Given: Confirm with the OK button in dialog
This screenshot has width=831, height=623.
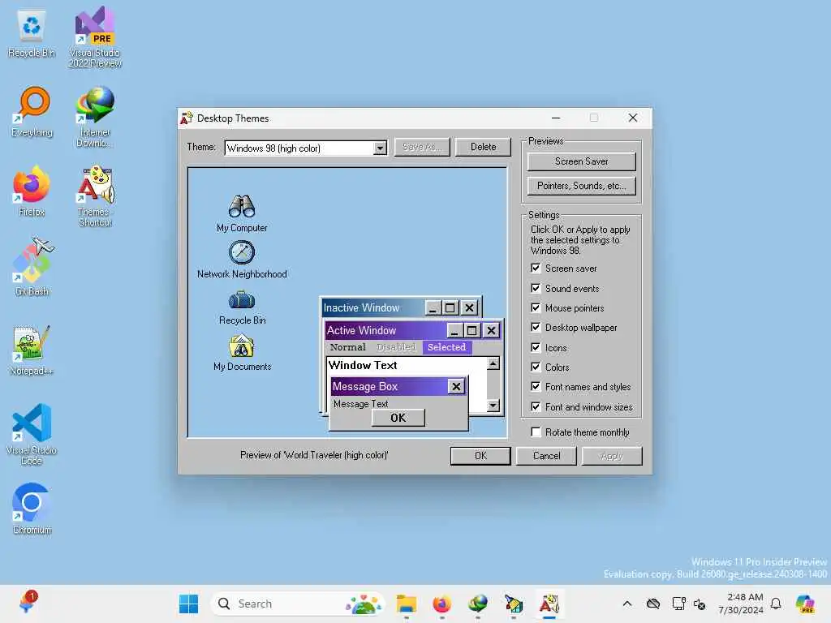Looking at the screenshot, I should (480, 456).
